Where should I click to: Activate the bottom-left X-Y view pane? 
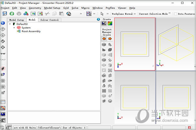click(134, 98)
